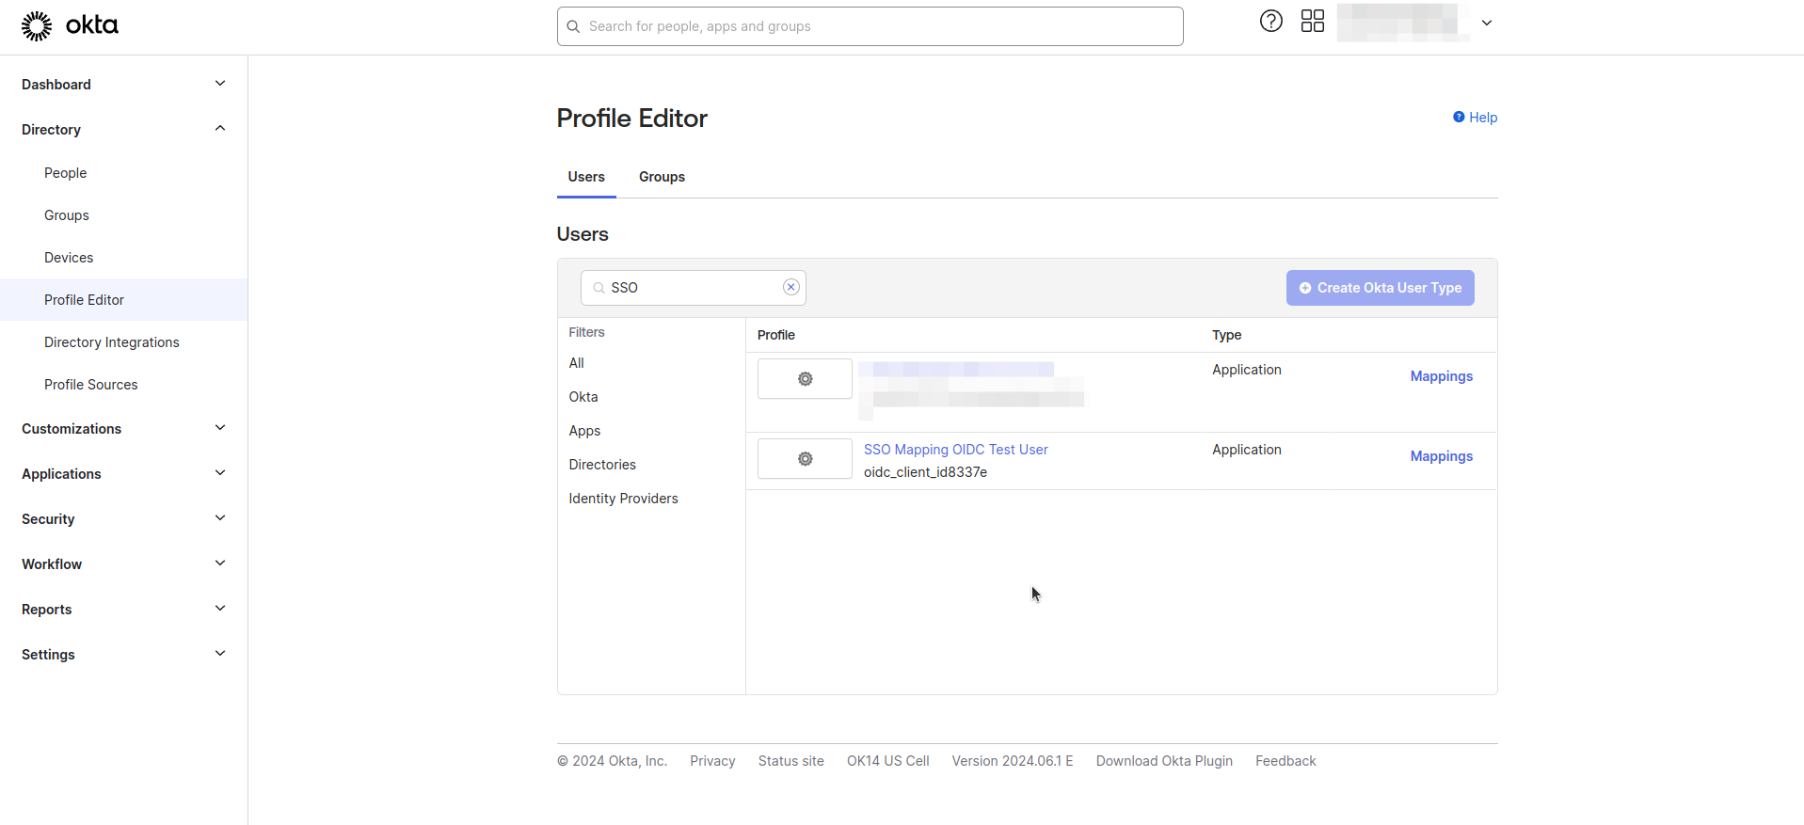Click the profile search field containing SSO
Screen dimensions: 1804x825
693,288
